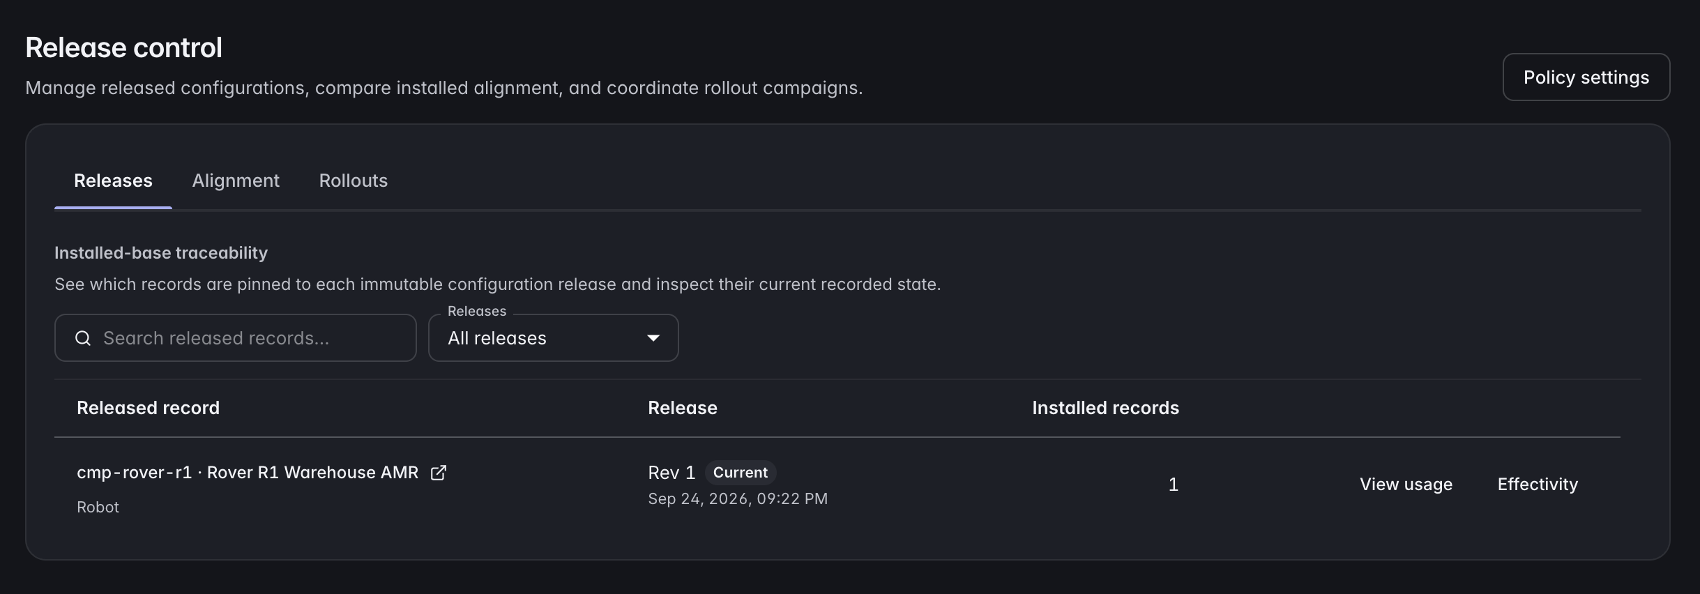Click the Rev 1 release label
The height and width of the screenshot is (594, 1700).
tap(671, 473)
